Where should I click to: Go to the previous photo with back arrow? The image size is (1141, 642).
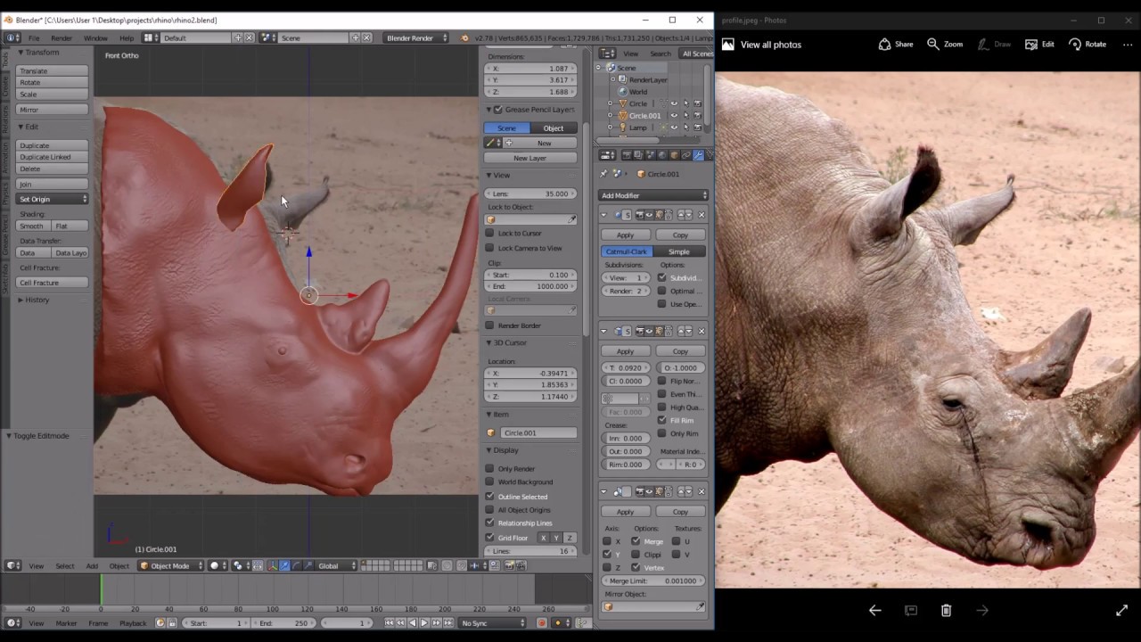click(874, 610)
